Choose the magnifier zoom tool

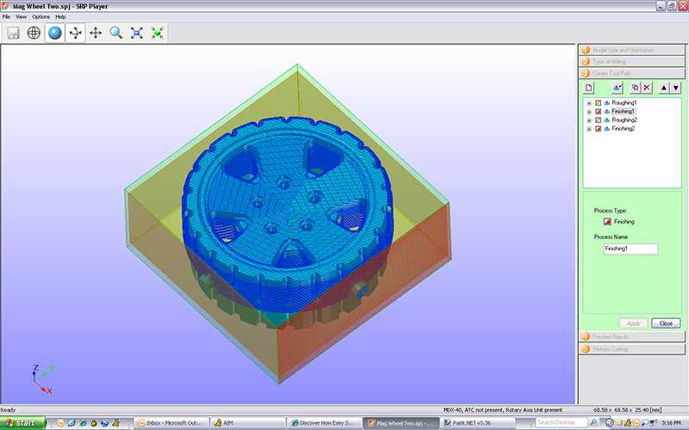point(116,33)
